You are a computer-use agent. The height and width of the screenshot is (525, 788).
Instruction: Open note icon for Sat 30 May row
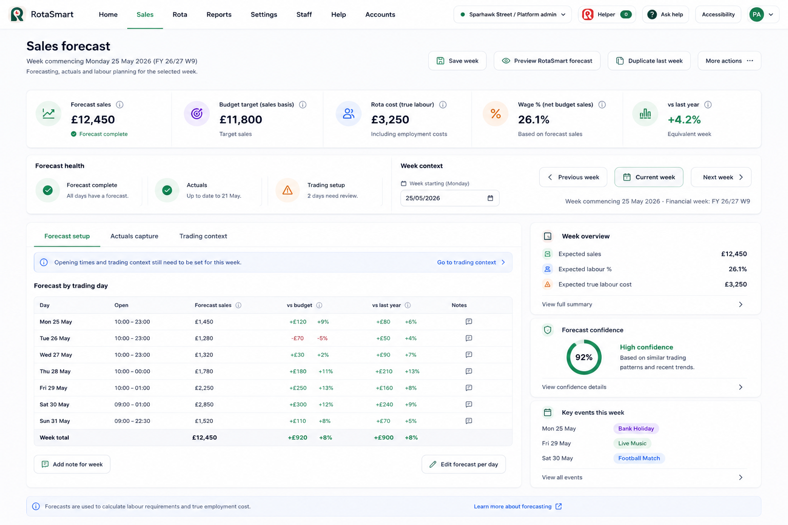pyautogui.click(x=469, y=405)
